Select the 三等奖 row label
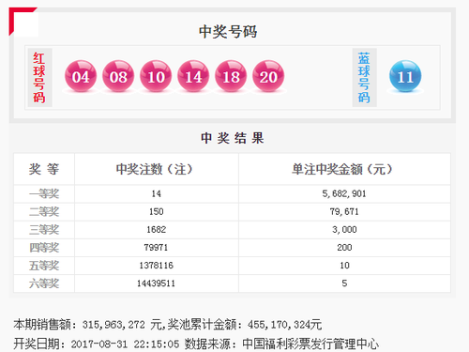Viewport: 469px width, 352px height. [44, 230]
